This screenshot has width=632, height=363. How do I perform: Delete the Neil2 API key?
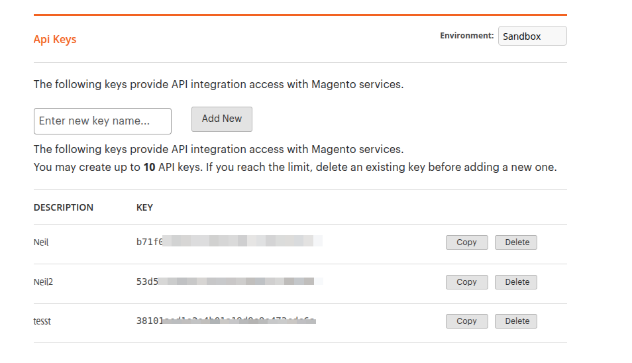[517, 282]
